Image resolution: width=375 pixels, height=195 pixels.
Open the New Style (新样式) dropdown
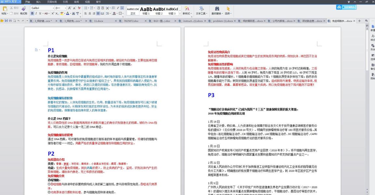(x=187, y=11)
